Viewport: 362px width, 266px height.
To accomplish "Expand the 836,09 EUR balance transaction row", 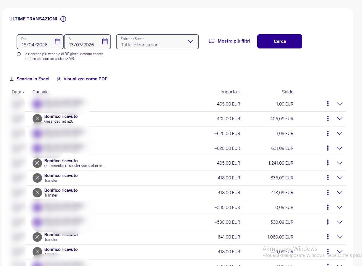I will click(x=340, y=178).
